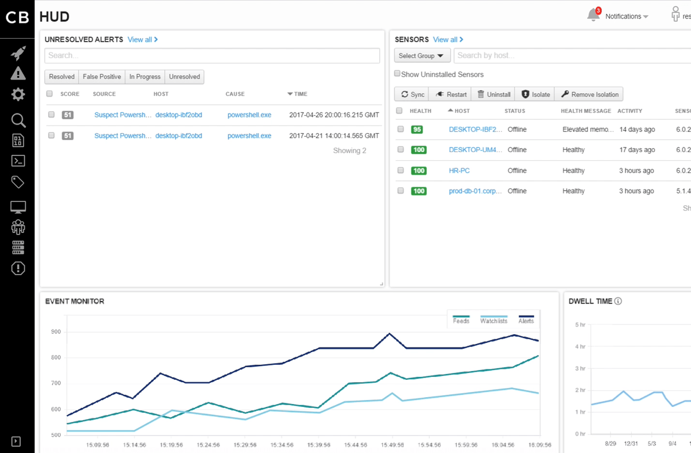Open the Notifications dropdown

point(627,17)
